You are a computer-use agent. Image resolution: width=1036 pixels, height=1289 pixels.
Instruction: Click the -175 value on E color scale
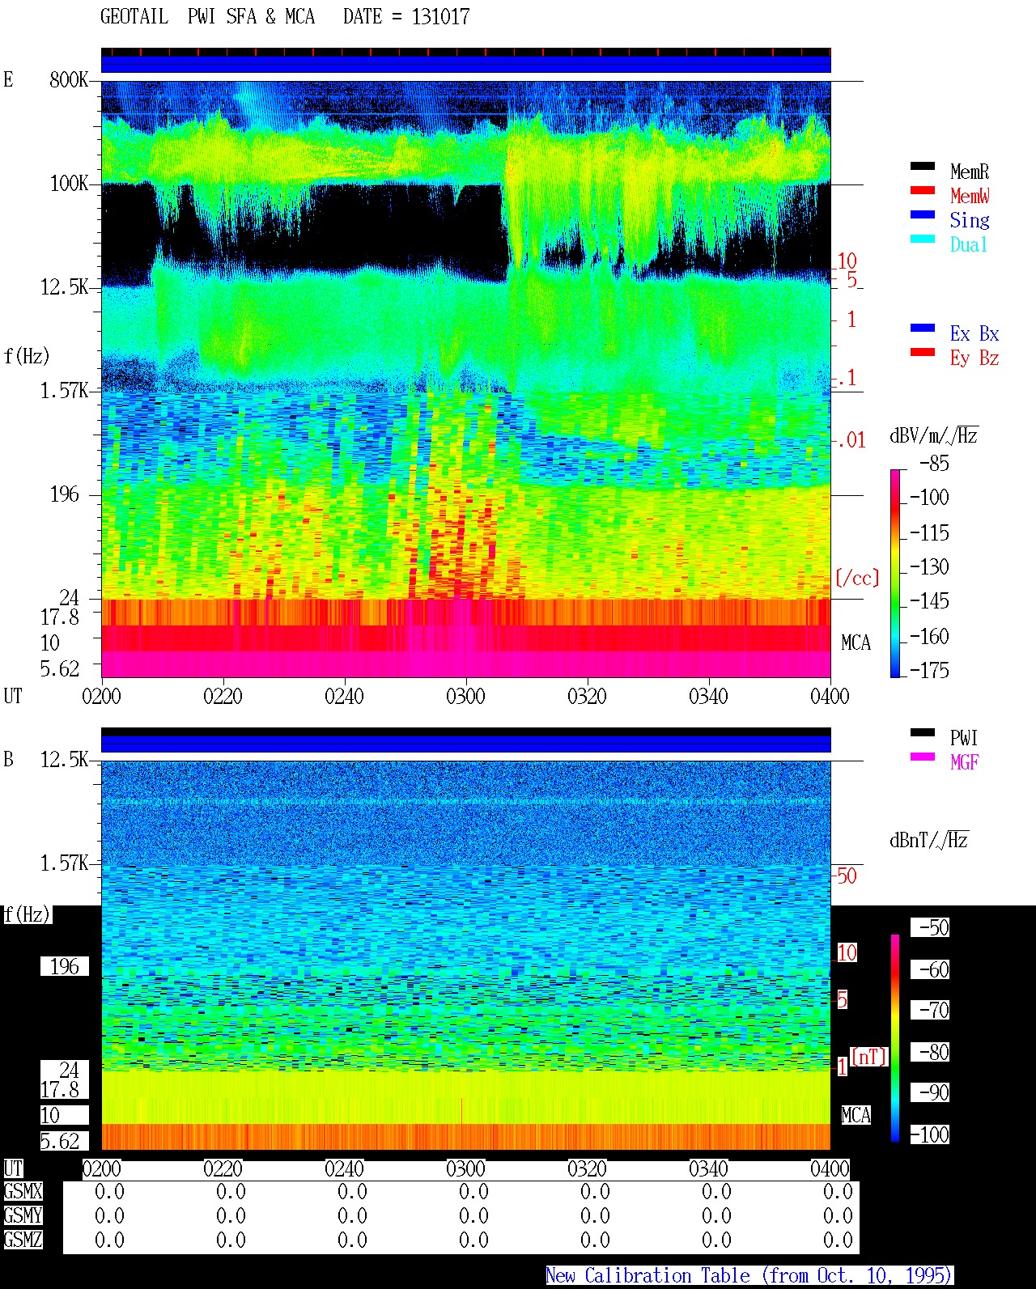(x=929, y=671)
